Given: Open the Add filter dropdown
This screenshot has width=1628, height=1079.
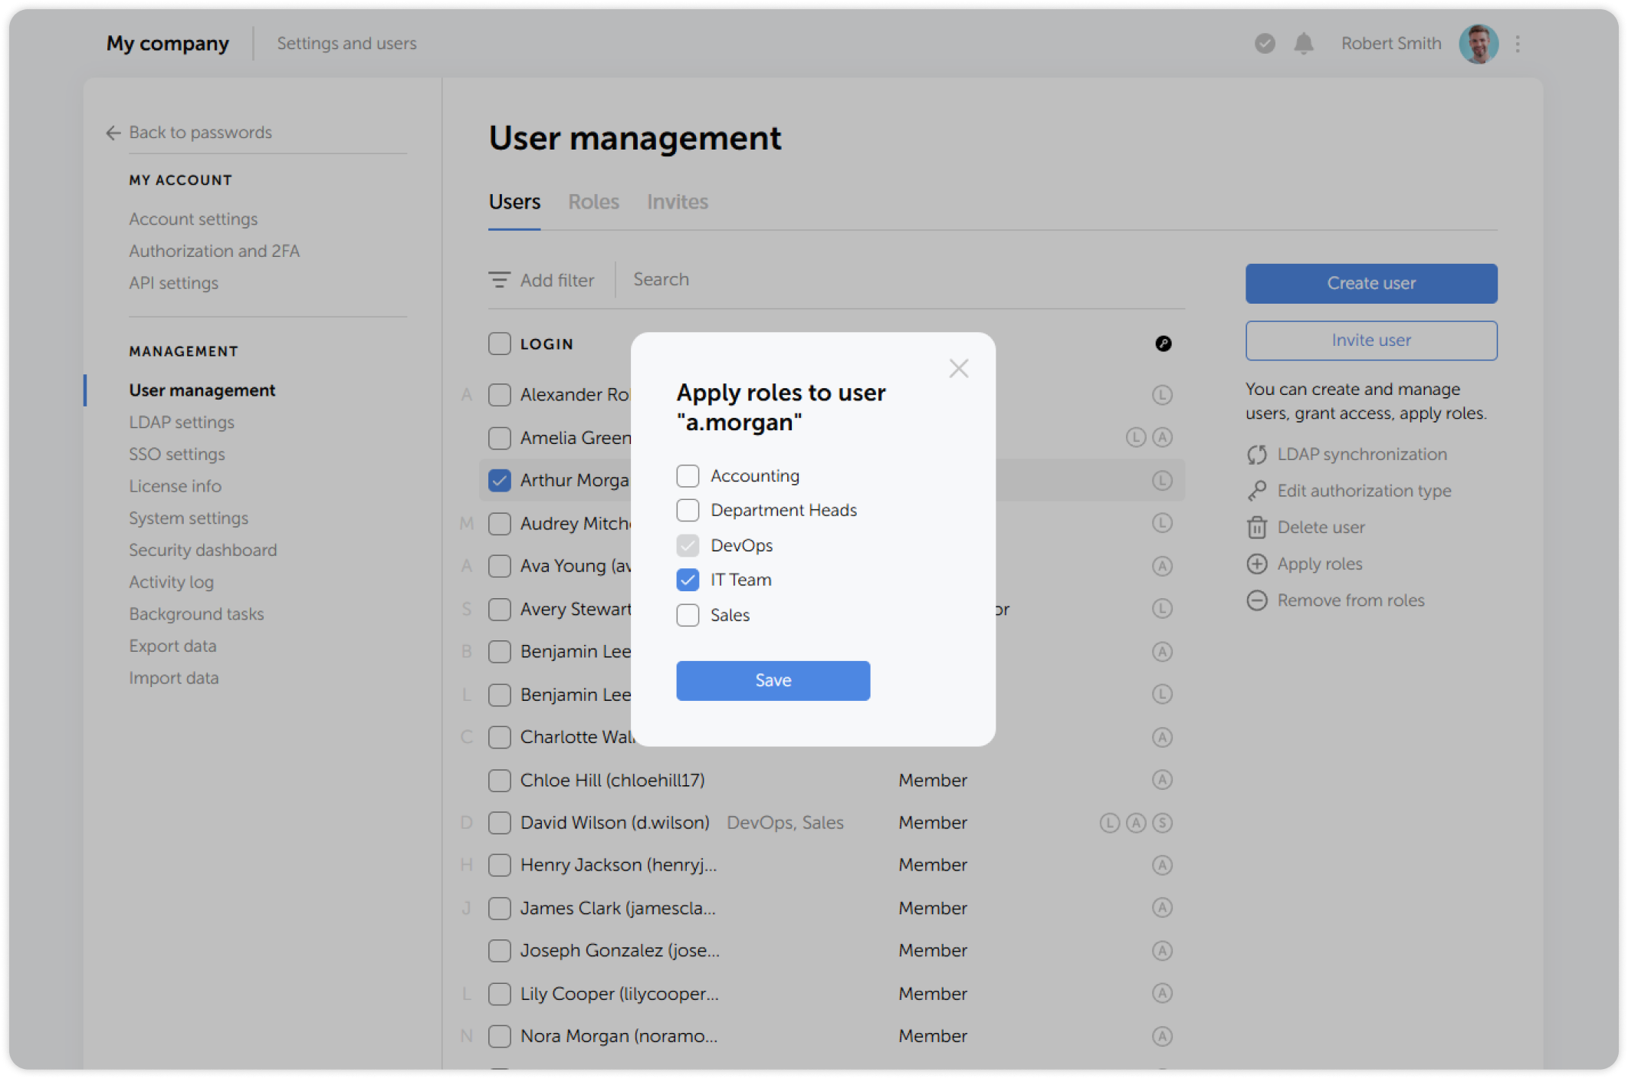Looking at the screenshot, I should click(x=542, y=281).
